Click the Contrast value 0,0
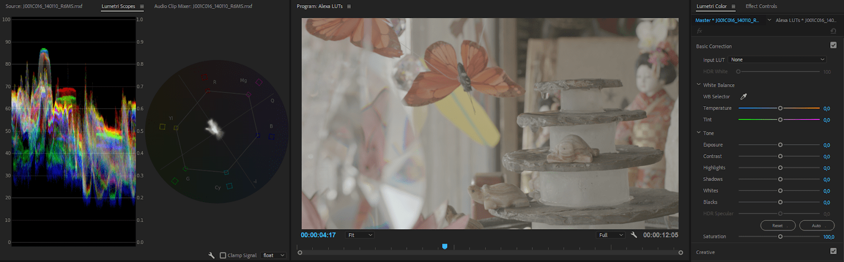Viewport: 844px width, 262px height. pos(827,157)
